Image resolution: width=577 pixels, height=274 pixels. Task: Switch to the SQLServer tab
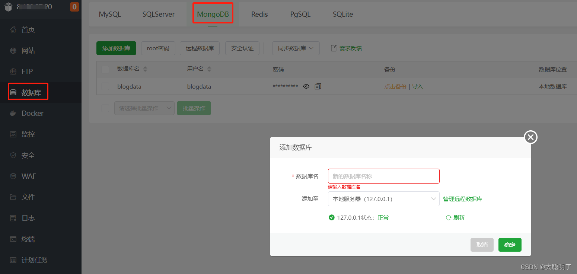[x=159, y=14]
